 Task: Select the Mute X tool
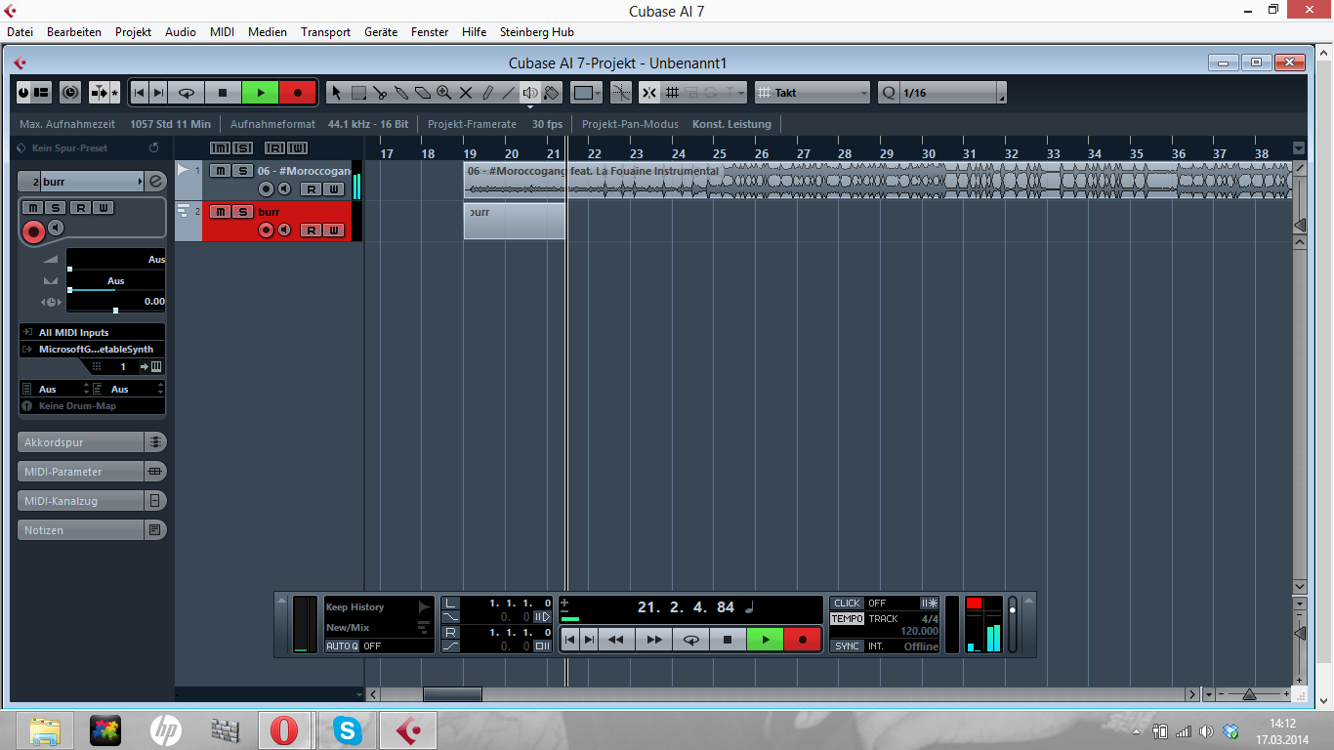(x=466, y=93)
